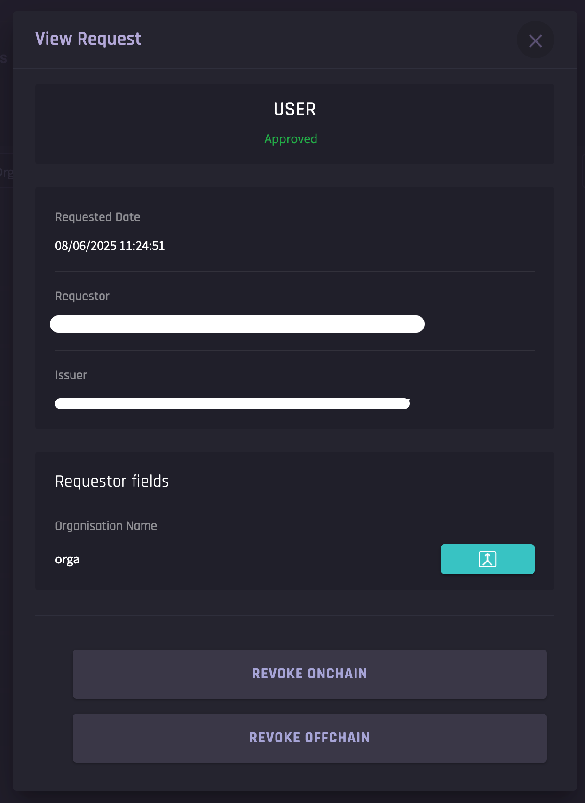Click the Requestor fields section heading
The image size is (585, 803).
[x=111, y=481]
